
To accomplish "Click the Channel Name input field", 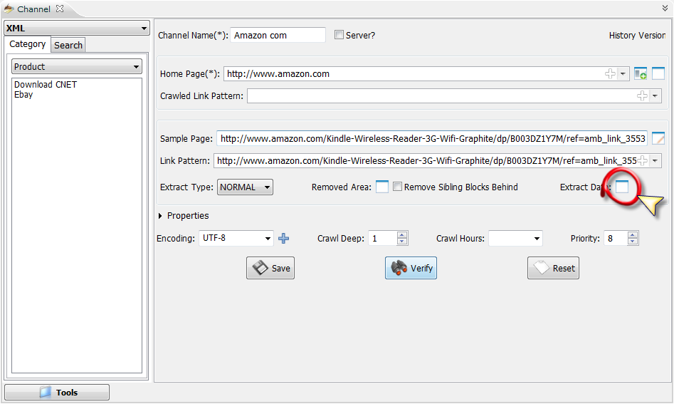I will click(278, 35).
